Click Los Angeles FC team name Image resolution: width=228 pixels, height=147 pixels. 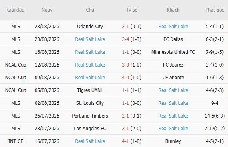pyautogui.click(x=90, y=129)
